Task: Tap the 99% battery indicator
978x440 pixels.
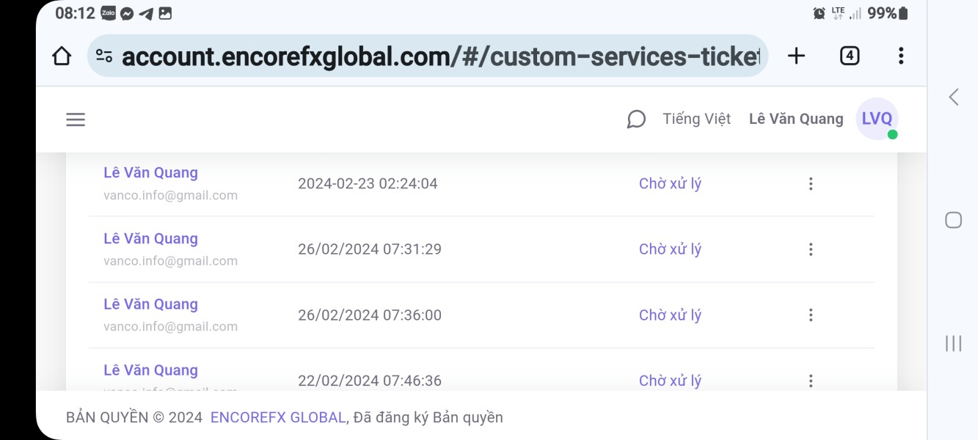Action: [x=888, y=13]
